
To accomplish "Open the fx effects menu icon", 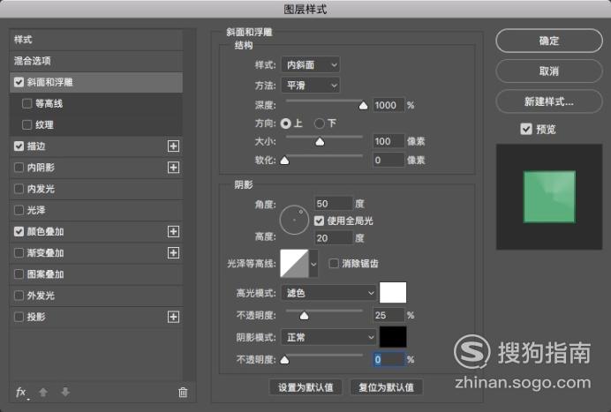I will [x=21, y=392].
